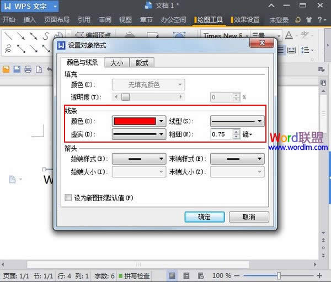This screenshot has height=282, width=331.
Task: Open the 视图 ribbon tab
Action: (x=125, y=20)
